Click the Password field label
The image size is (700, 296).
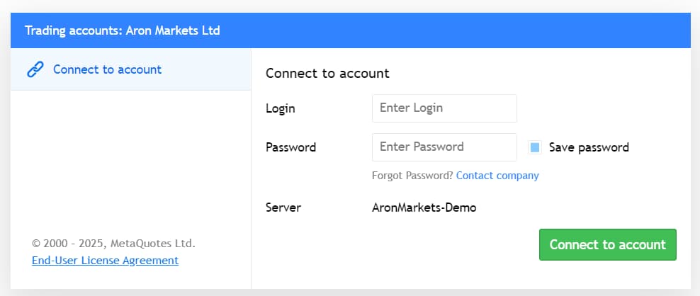[290, 147]
